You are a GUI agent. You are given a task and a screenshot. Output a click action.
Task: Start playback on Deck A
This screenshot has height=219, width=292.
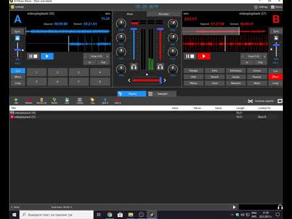[x=47, y=56]
